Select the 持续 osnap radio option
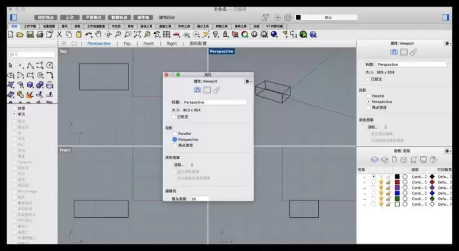 pos(14,108)
